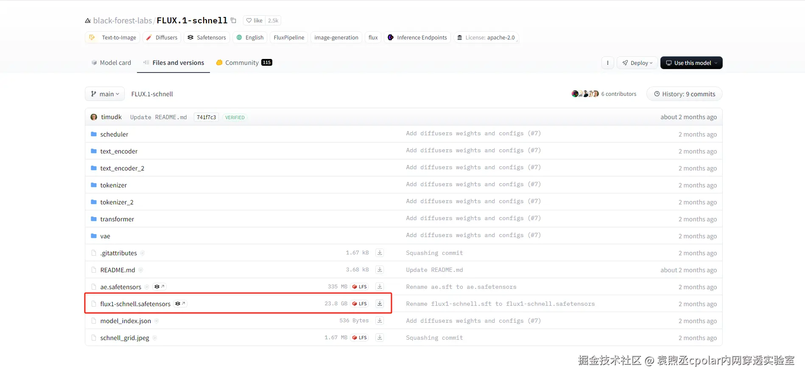Click the 115 Community discussions badge
Image resolution: width=805 pixels, height=377 pixels.
click(267, 62)
